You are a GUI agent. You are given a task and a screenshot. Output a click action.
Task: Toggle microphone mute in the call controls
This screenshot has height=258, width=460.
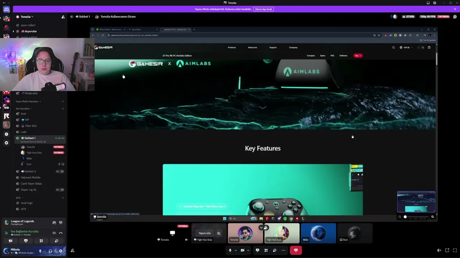click(x=230, y=250)
